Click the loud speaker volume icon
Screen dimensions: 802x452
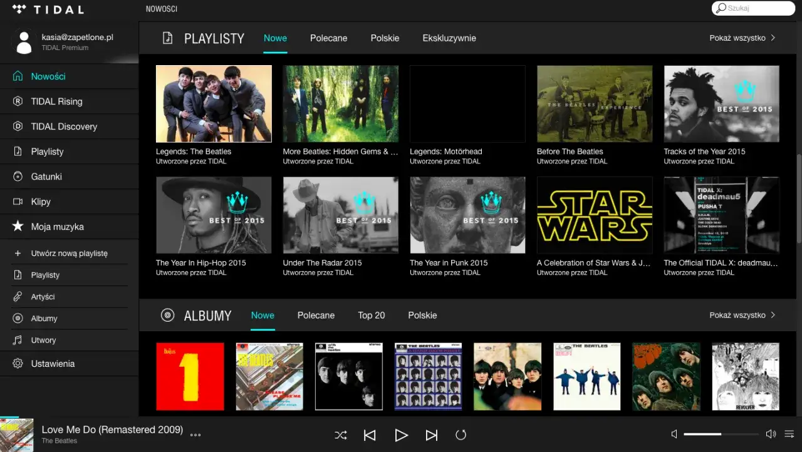[771, 434]
